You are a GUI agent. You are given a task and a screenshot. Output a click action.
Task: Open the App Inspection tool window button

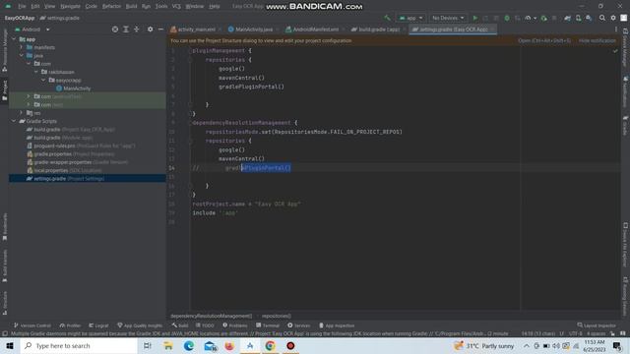point(337,325)
